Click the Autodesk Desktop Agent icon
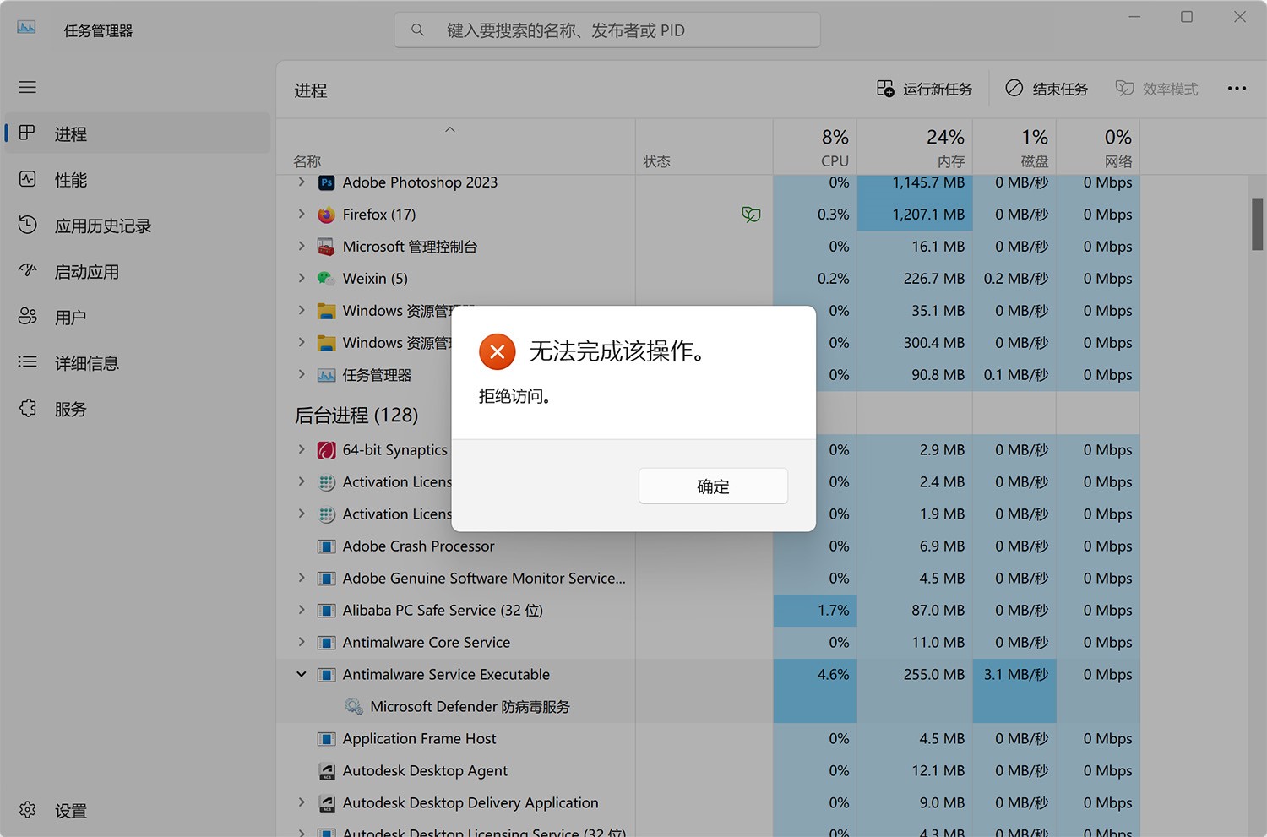The height and width of the screenshot is (837, 1267). (326, 771)
